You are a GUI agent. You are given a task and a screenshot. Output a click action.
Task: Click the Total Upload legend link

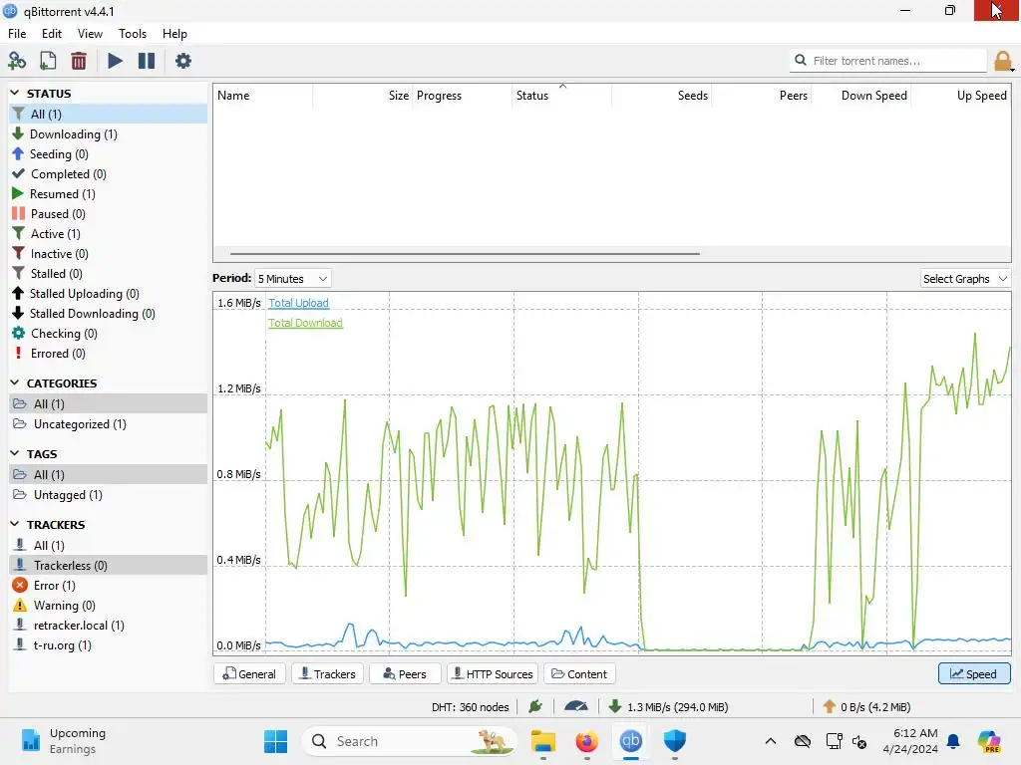click(x=298, y=303)
